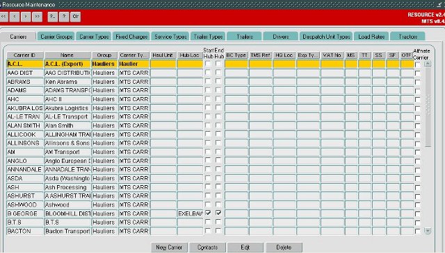Viewport: 445px width, 253px height.
Task: Uncheck Start Hub for B GEORGE
Action: pyautogui.click(x=208, y=213)
